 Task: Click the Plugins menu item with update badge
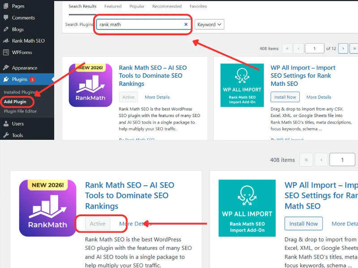[20, 80]
